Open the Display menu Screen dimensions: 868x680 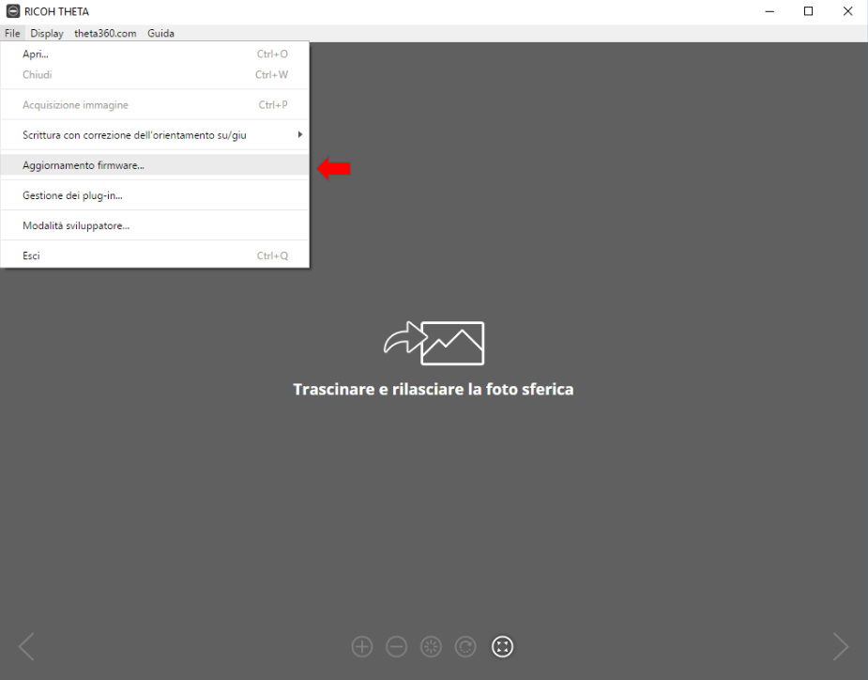coord(47,33)
